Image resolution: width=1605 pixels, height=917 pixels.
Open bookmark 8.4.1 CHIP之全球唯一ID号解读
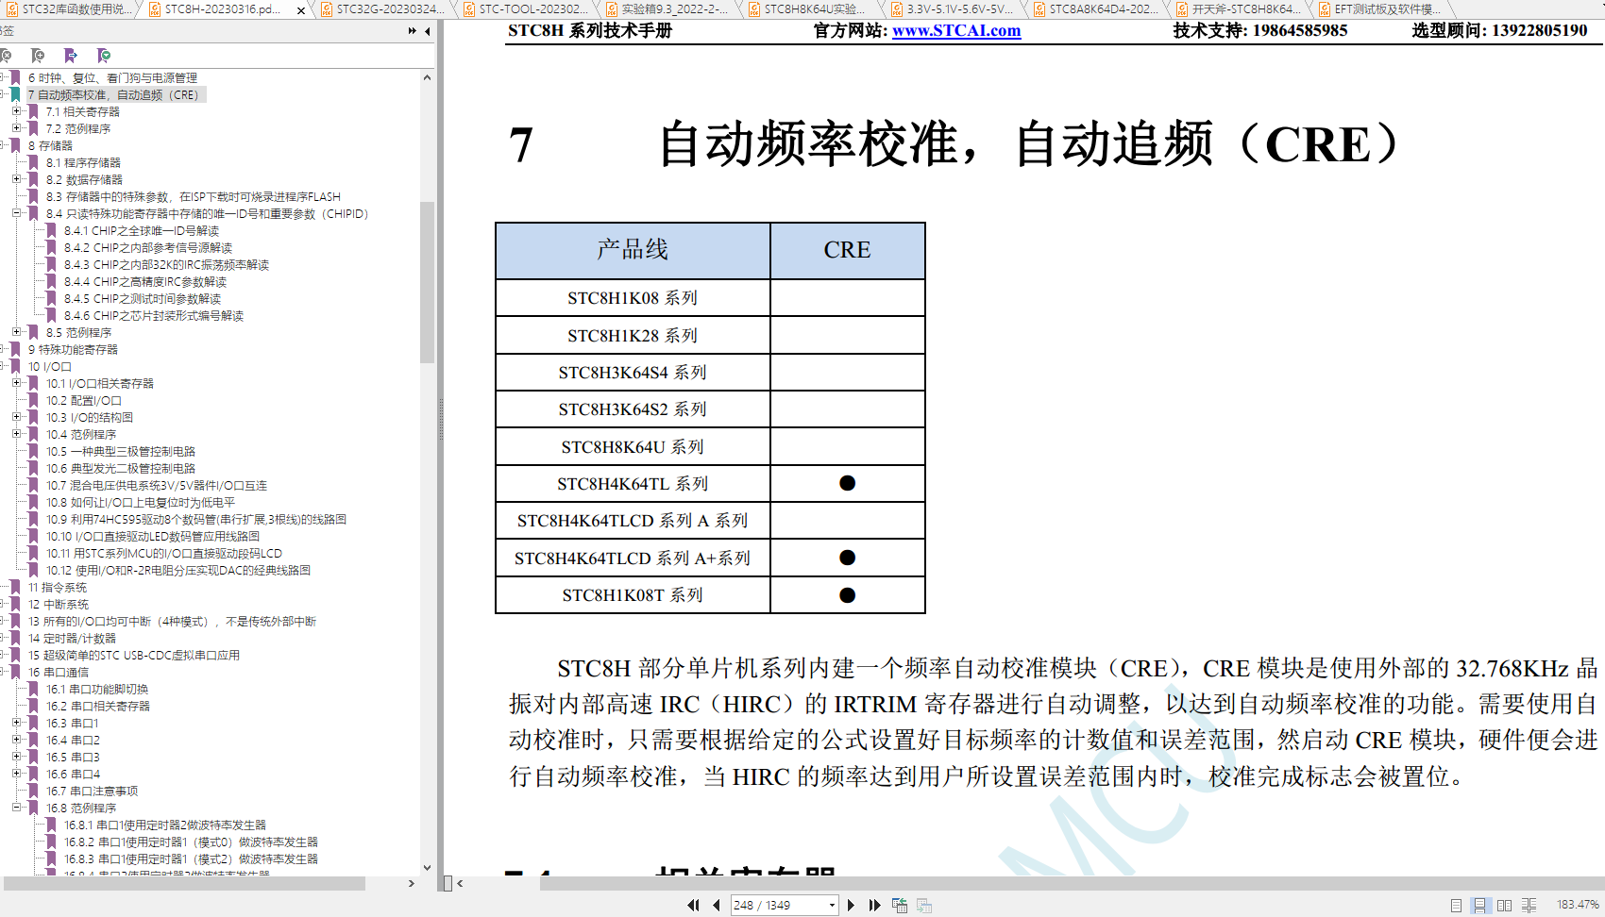point(142,230)
